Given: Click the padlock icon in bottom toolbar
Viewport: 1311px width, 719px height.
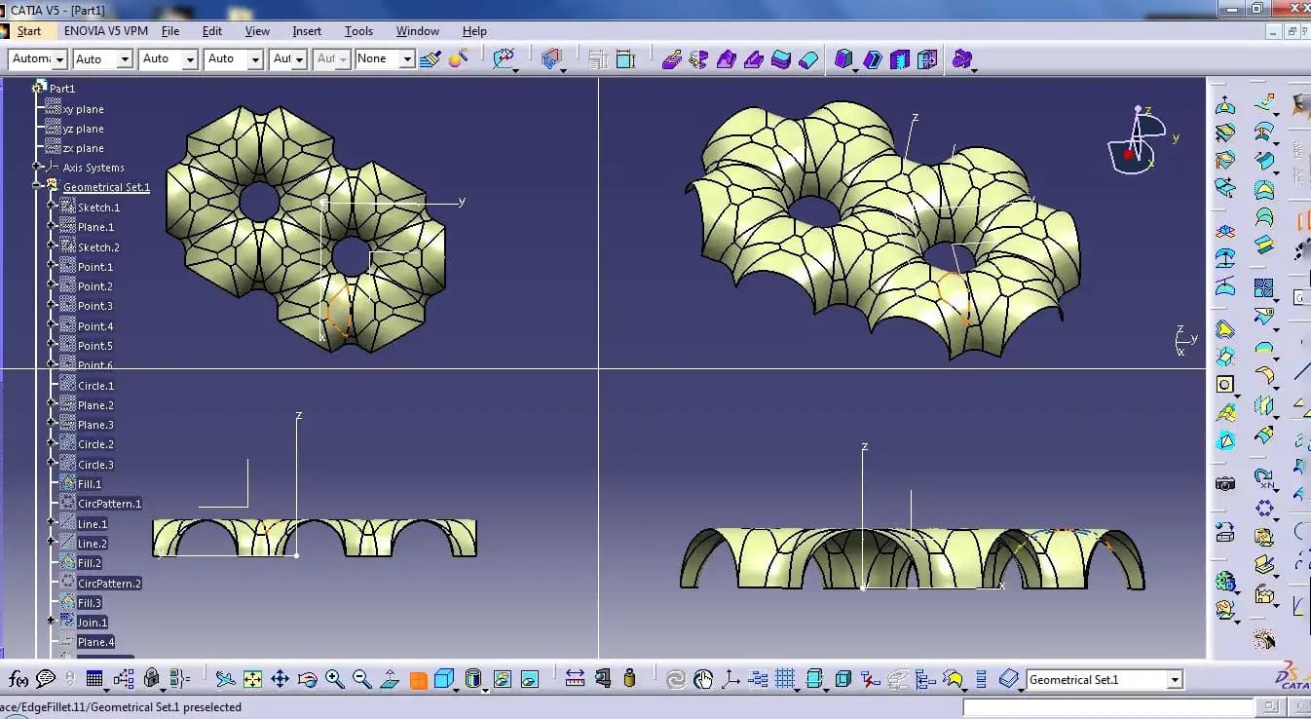Looking at the screenshot, I should [151, 678].
